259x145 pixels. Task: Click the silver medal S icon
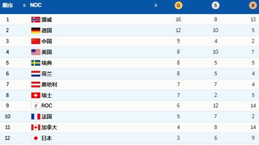pyautogui.click(x=216, y=6)
